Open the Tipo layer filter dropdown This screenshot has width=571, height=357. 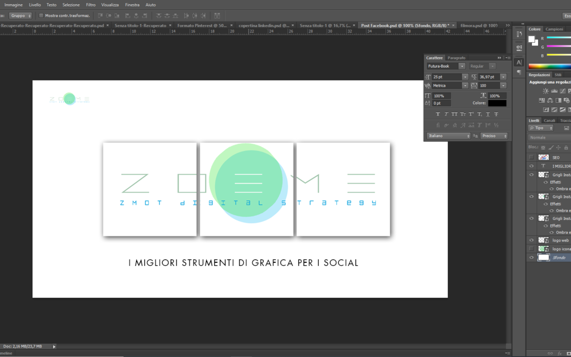point(541,128)
